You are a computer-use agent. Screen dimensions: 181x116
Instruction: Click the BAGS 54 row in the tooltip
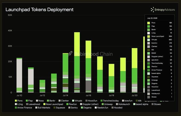point(160,53)
